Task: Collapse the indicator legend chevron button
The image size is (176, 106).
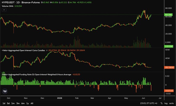Action: pyautogui.click(x=4, y=10)
